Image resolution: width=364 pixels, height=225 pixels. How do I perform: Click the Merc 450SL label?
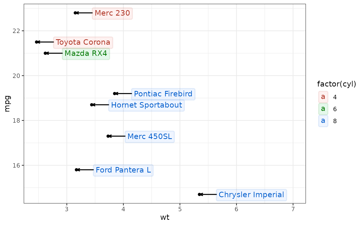150,137
